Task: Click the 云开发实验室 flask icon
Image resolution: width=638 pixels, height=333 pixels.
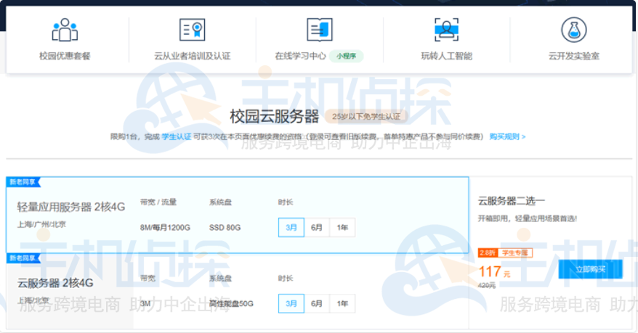Action: pos(573,30)
